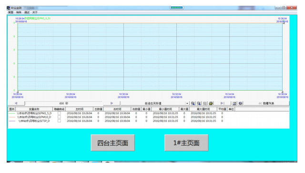This screenshot has height=173, width=305.
Task: Click the 图例 column header
Action: [x=11, y=109]
